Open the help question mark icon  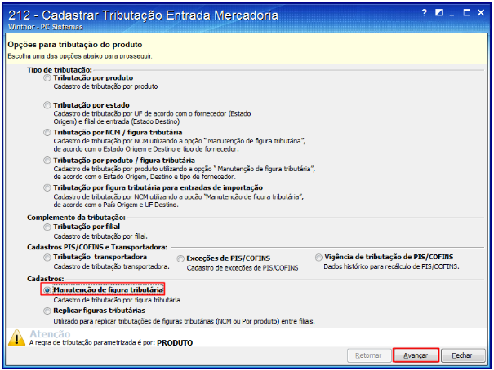tap(424, 13)
